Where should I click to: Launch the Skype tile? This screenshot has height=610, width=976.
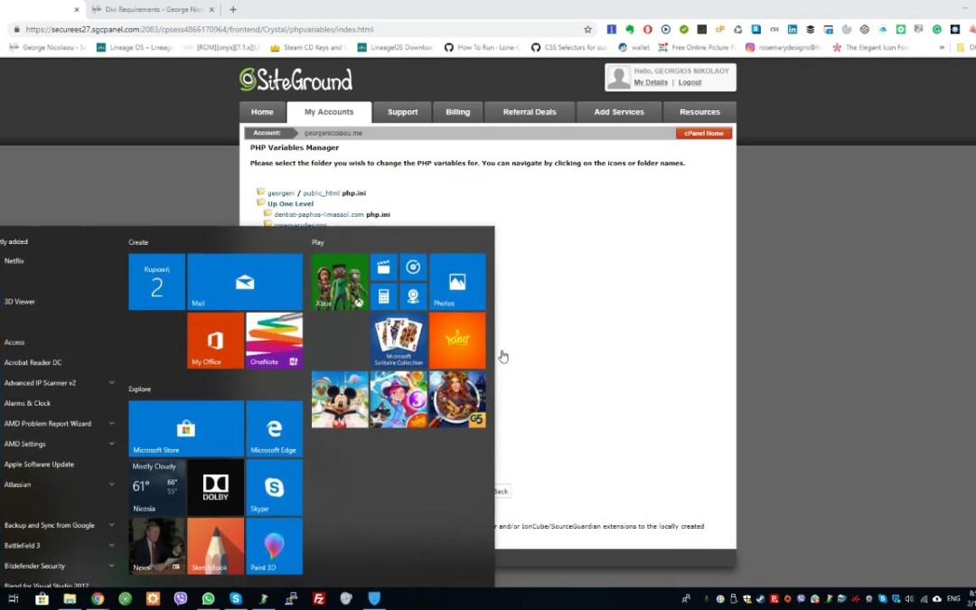(x=274, y=487)
